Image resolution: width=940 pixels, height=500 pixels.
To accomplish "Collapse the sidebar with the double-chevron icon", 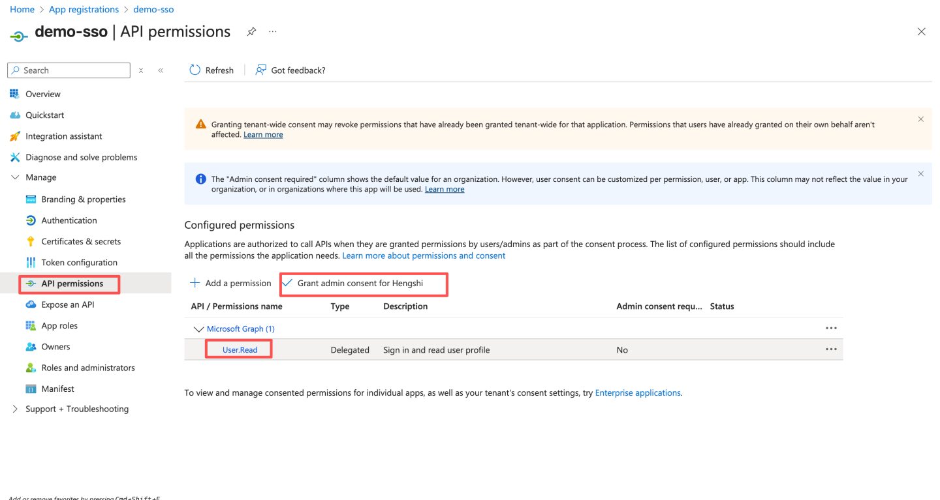I will point(161,70).
